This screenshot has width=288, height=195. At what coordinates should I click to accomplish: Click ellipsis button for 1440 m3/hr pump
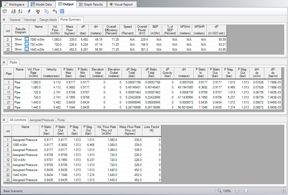click(26, 49)
